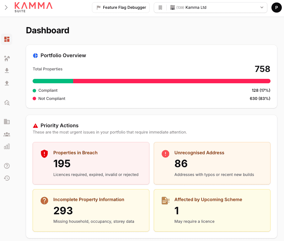Screen dimensions: 284x241
Task: Open the Affected by Upcoming Scheme card
Action: 212,210
